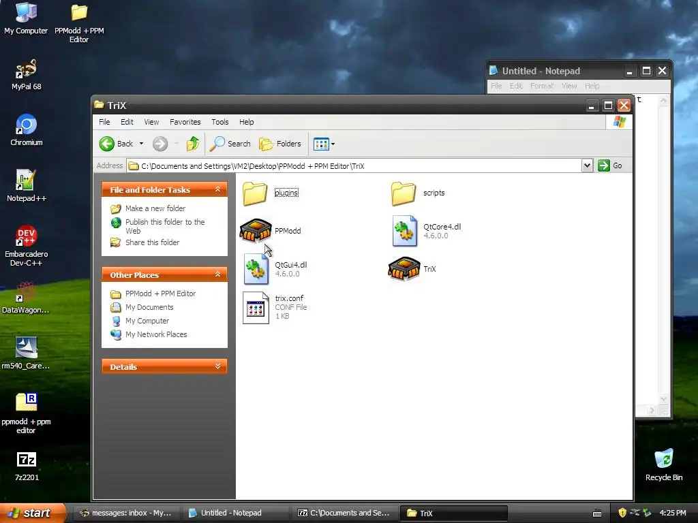The image size is (698, 523).
Task: Click the Go button
Action: pyautogui.click(x=611, y=165)
